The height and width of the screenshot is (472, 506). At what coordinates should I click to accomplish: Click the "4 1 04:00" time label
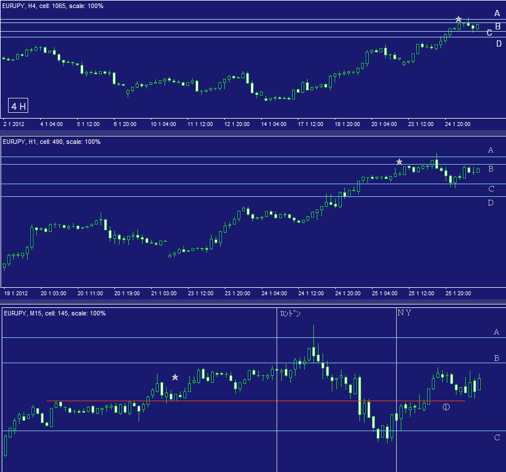pos(51,124)
